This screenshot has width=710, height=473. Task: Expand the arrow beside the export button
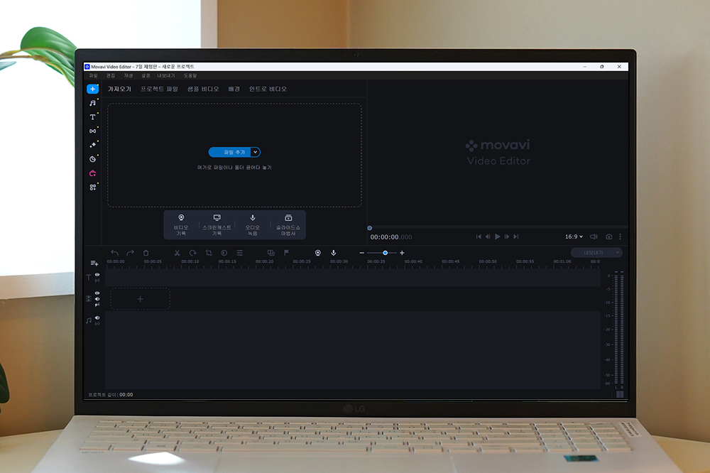pos(617,252)
